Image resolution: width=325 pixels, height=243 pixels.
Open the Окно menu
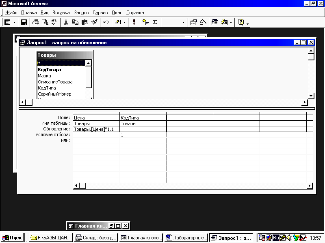pyautogui.click(x=117, y=13)
